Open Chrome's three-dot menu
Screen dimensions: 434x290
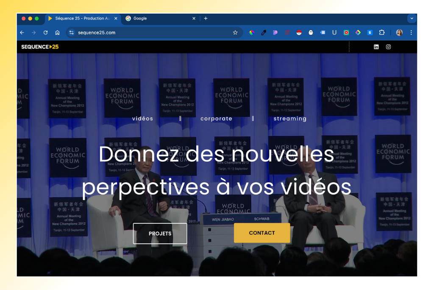[x=411, y=33]
